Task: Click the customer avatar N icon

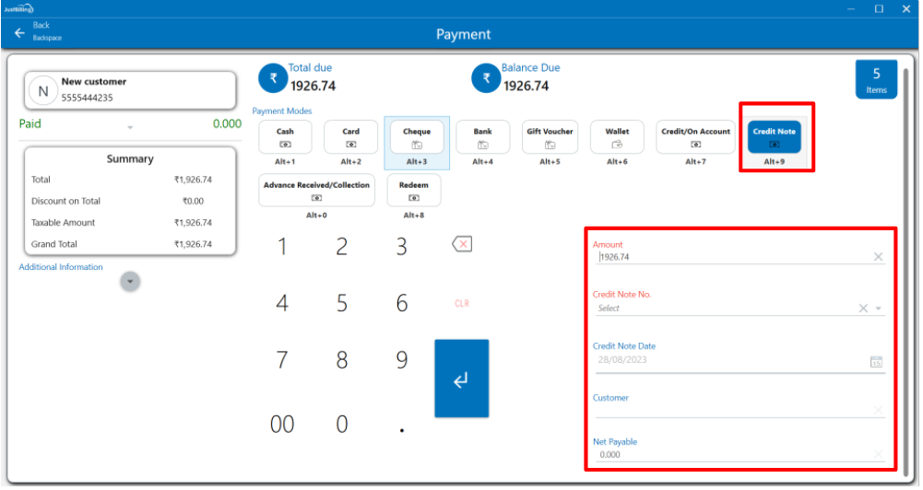Action: coord(43,90)
